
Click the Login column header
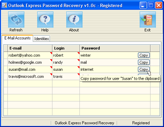66,48
